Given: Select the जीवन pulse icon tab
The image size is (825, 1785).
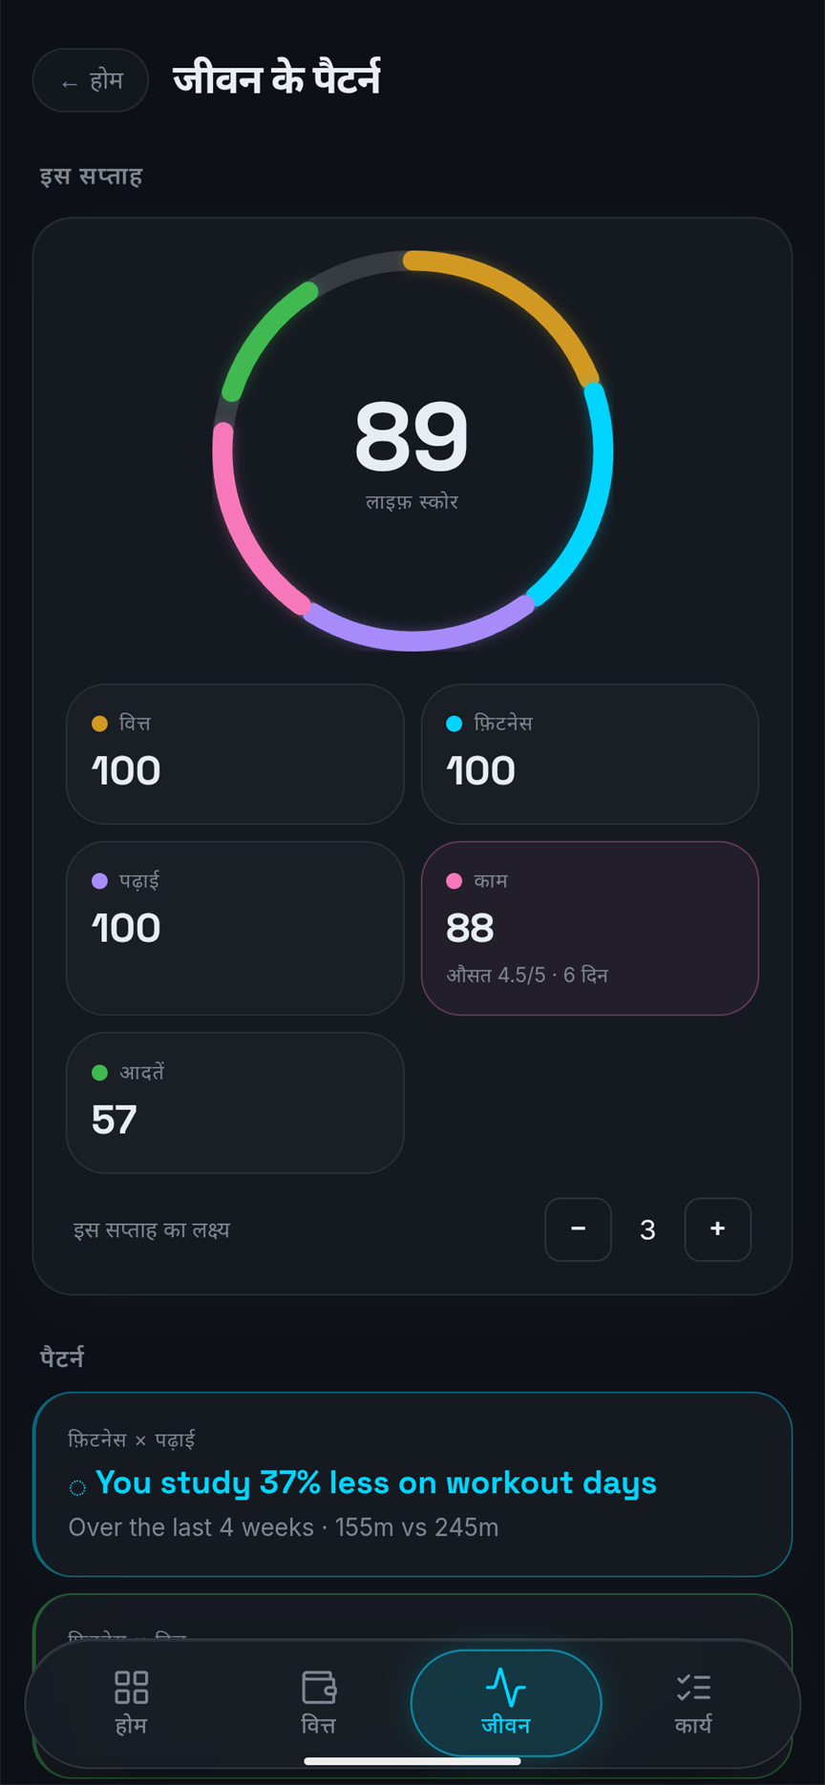Looking at the screenshot, I should point(506,1703).
